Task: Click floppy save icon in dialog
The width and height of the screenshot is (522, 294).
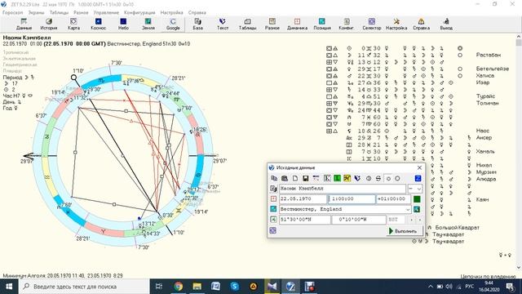Action: coord(305,178)
